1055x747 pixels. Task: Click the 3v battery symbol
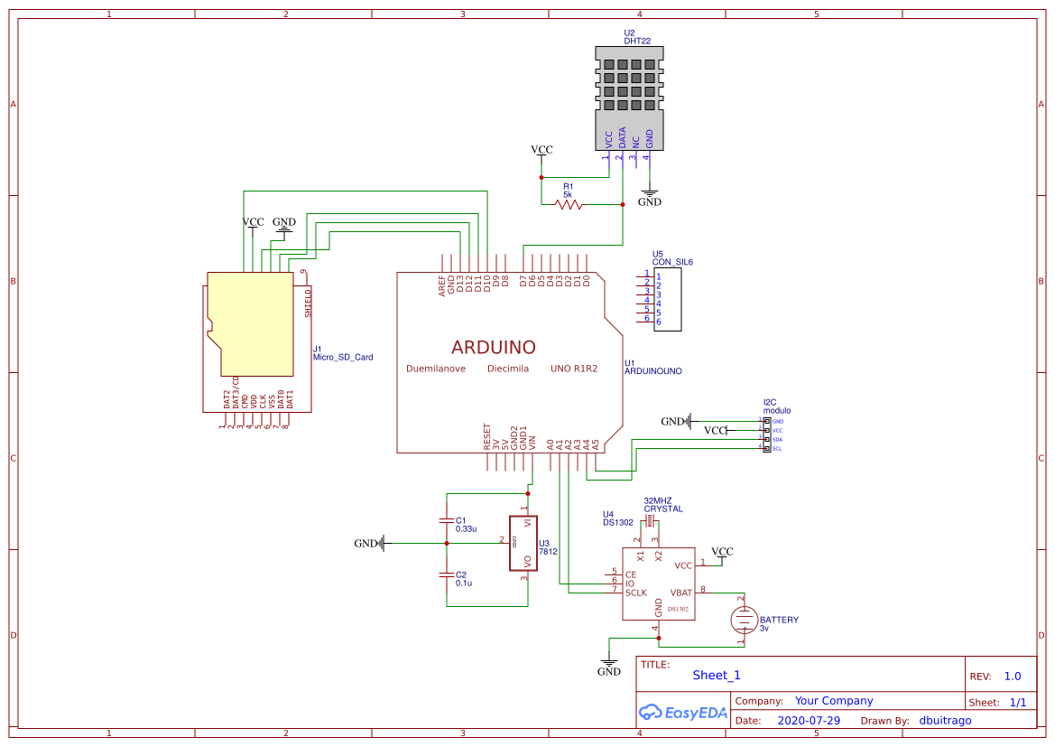tap(742, 619)
